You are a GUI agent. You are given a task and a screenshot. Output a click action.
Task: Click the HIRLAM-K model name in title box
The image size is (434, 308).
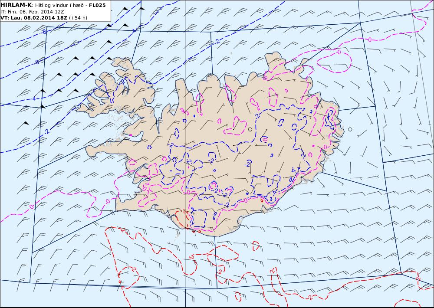(x=16, y=5)
